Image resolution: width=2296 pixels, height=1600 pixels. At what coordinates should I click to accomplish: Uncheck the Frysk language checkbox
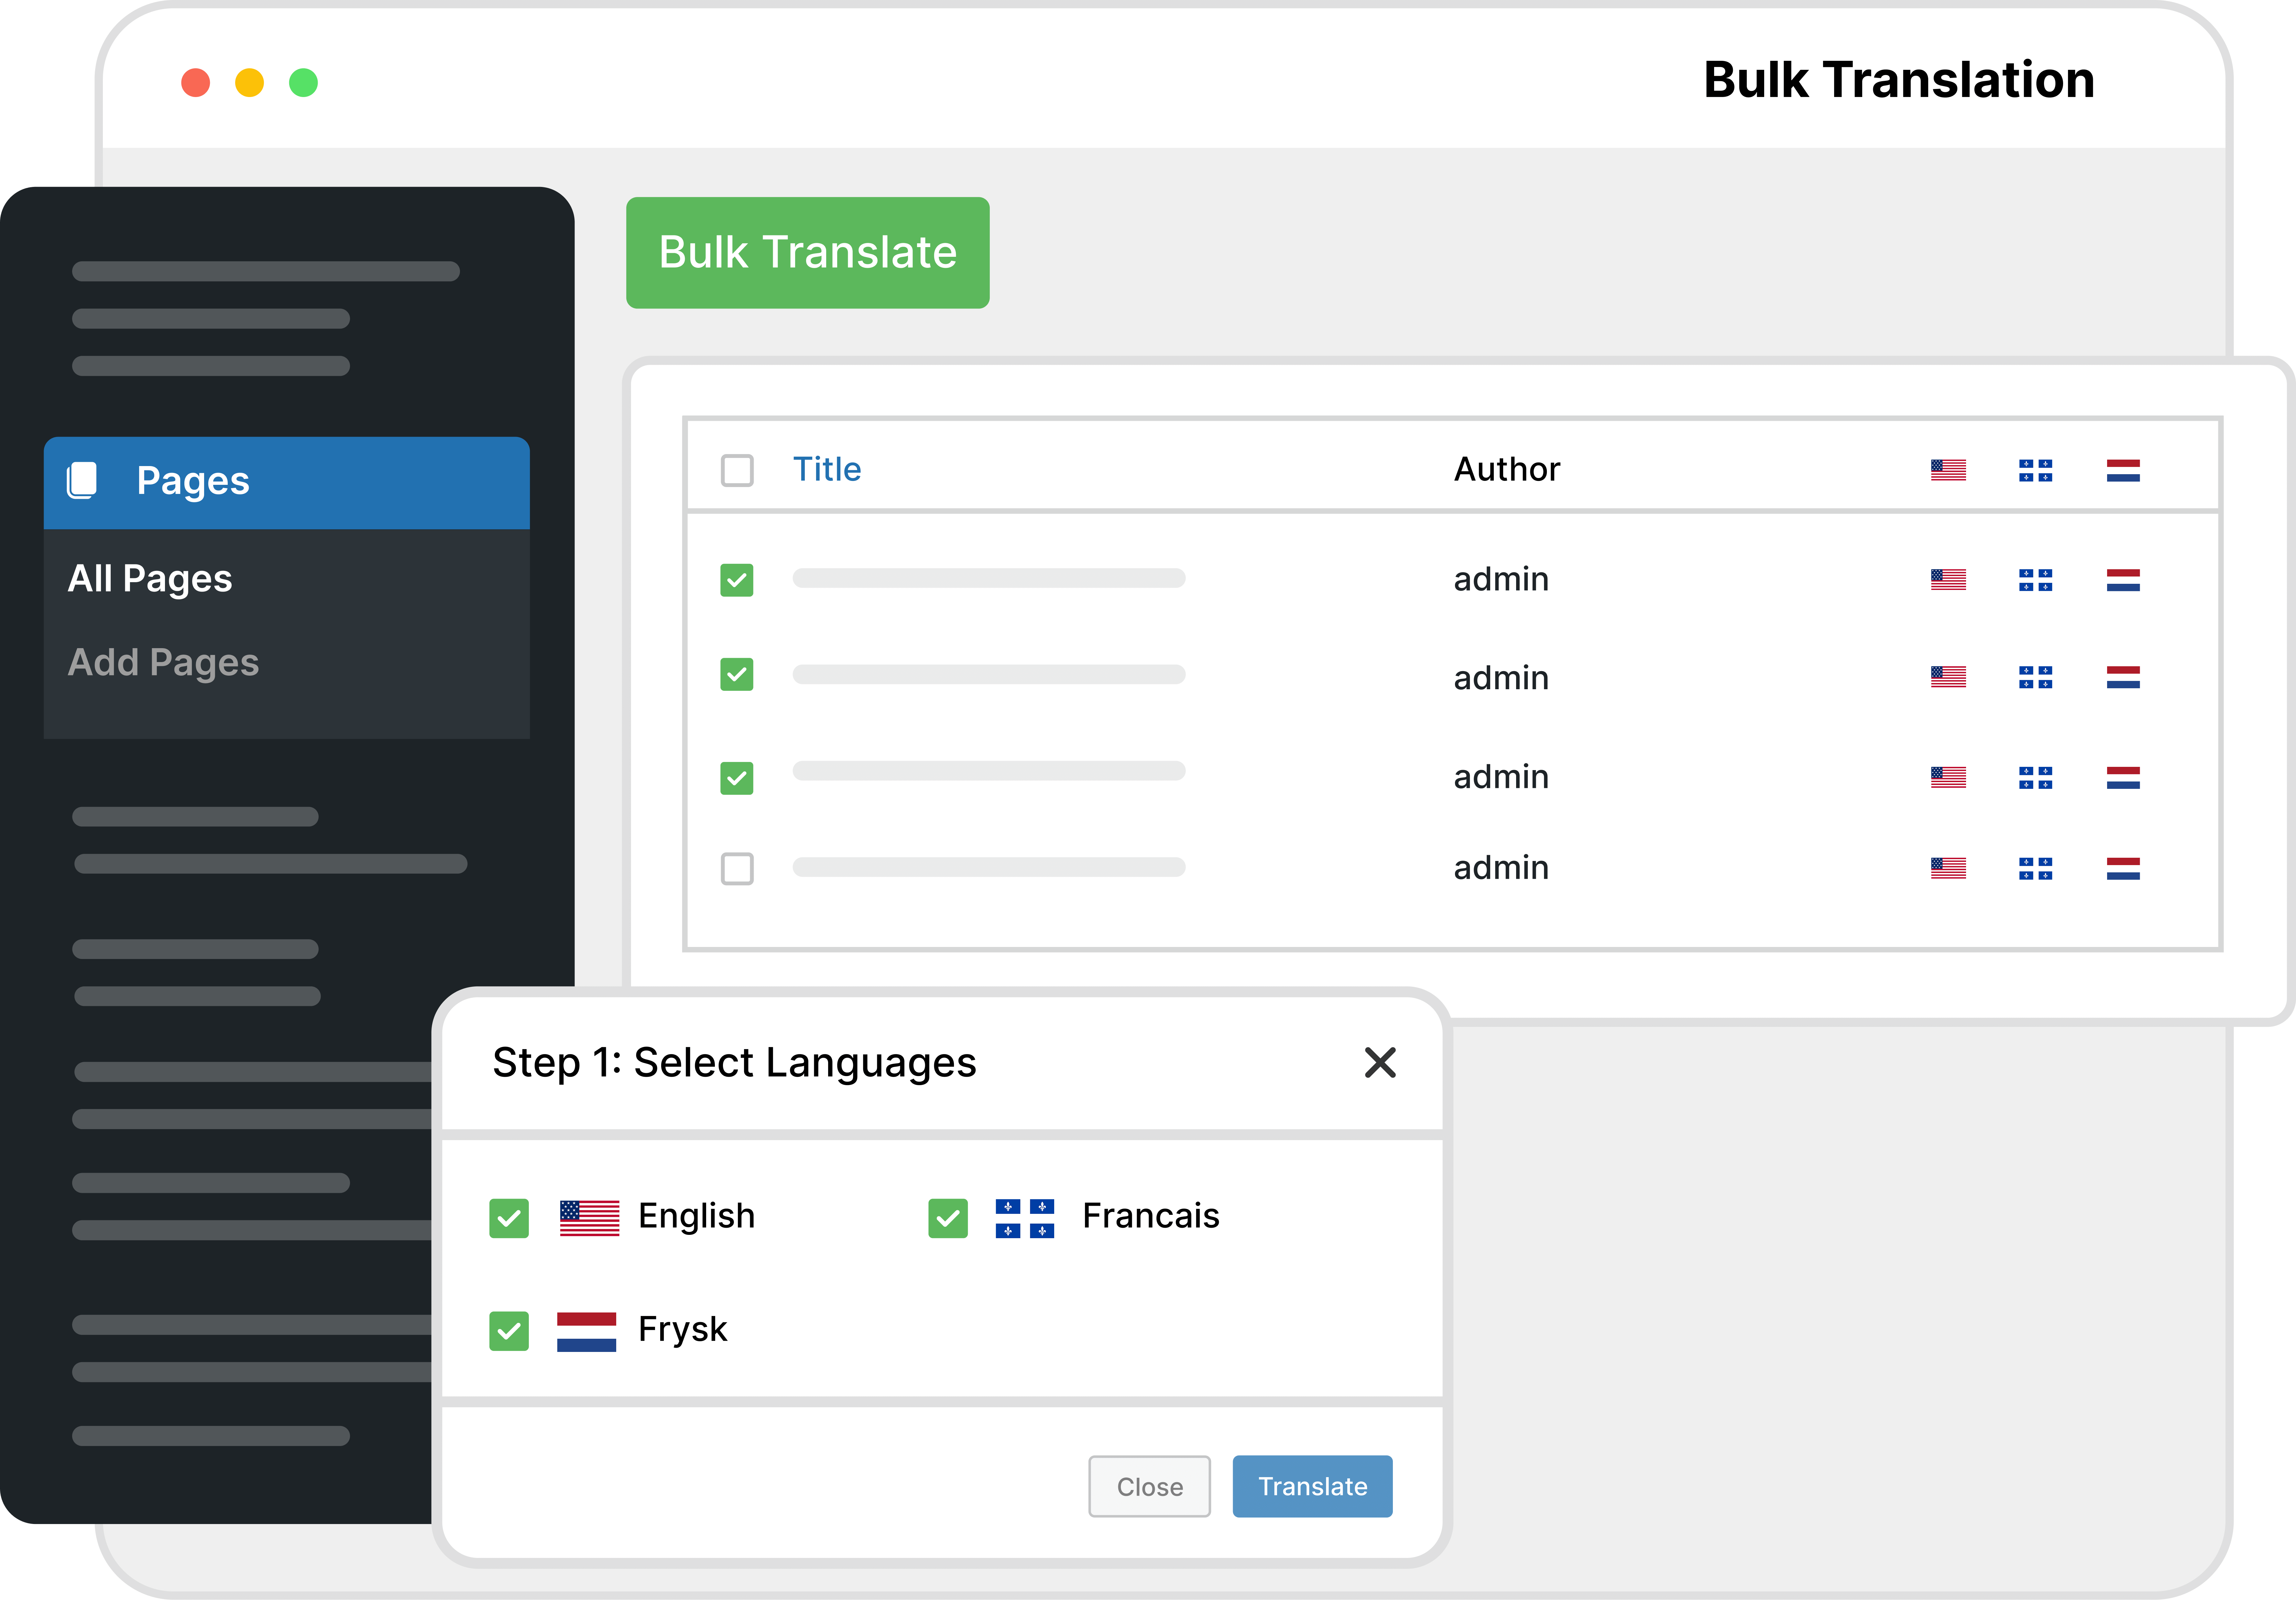[x=509, y=1331]
